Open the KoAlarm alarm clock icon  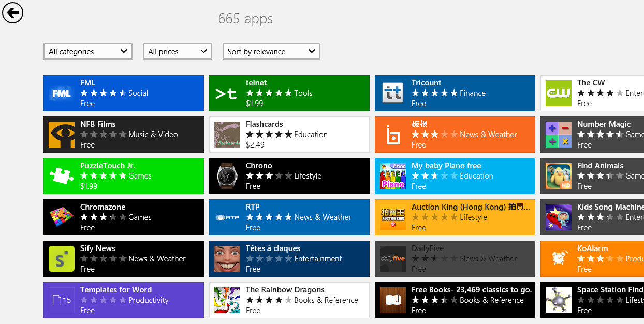click(x=559, y=259)
